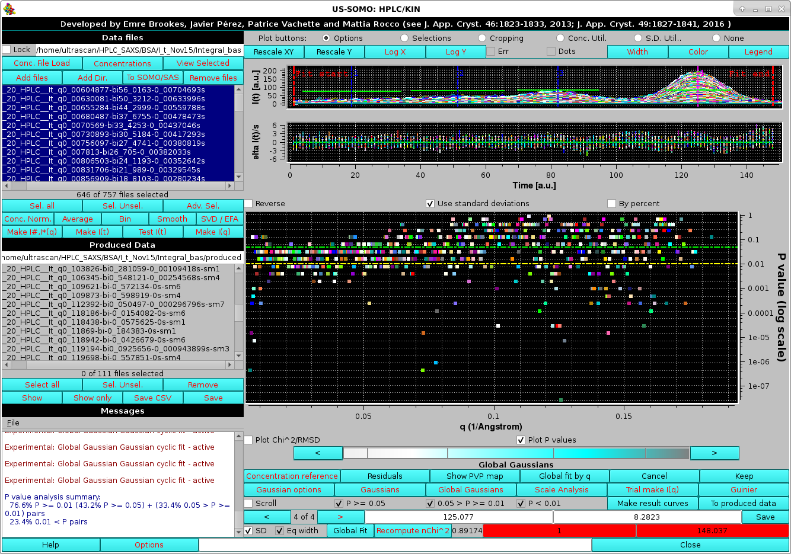Click Make result curves
The width and height of the screenshot is (791, 554).
pyautogui.click(x=652, y=503)
